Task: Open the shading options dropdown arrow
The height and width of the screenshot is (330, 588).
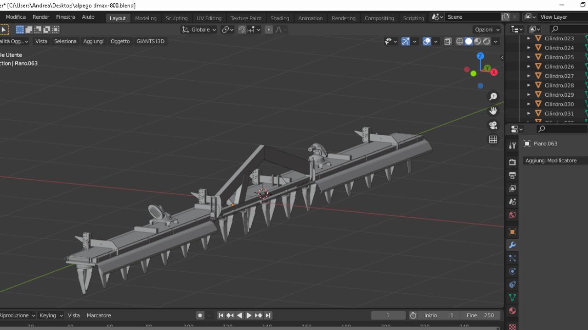Action: pos(496,41)
